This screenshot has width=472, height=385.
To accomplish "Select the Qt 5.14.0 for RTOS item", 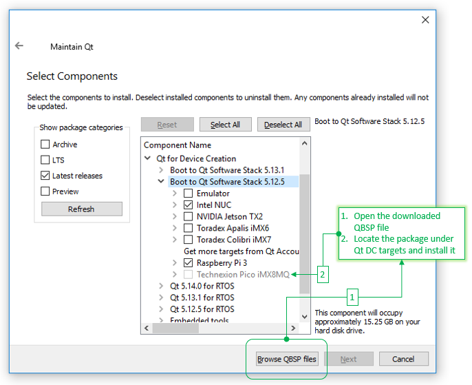I will coord(202,286).
